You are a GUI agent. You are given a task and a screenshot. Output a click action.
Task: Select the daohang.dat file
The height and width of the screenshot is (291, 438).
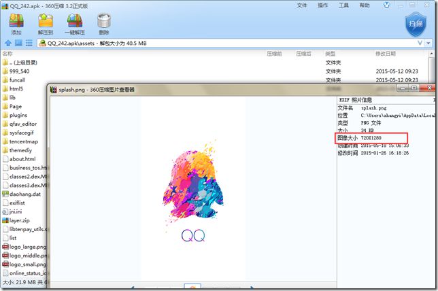[22, 194]
